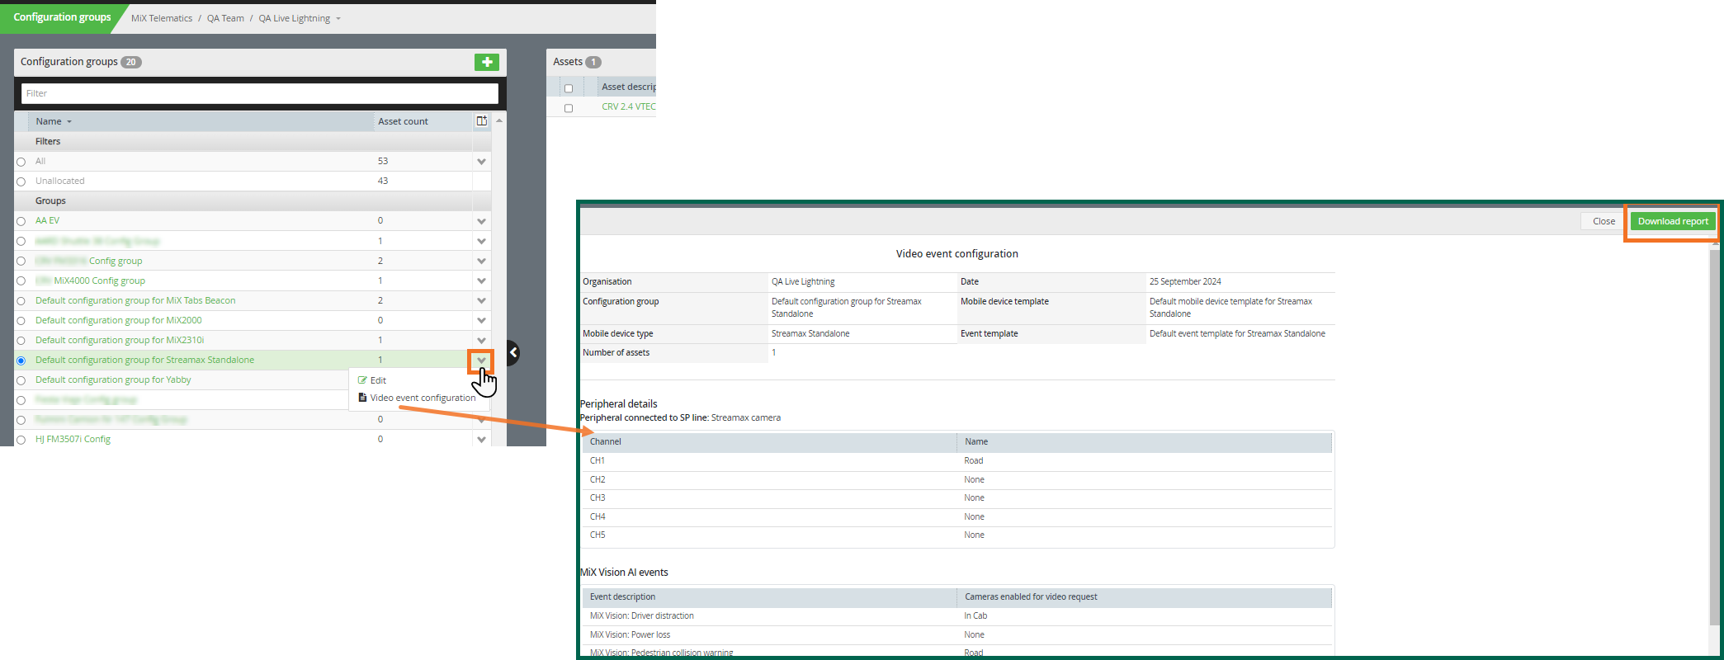The height and width of the screenshot is (660, 1724).
Task: Select the AA EV group radio button
Action: coord(21,221)
